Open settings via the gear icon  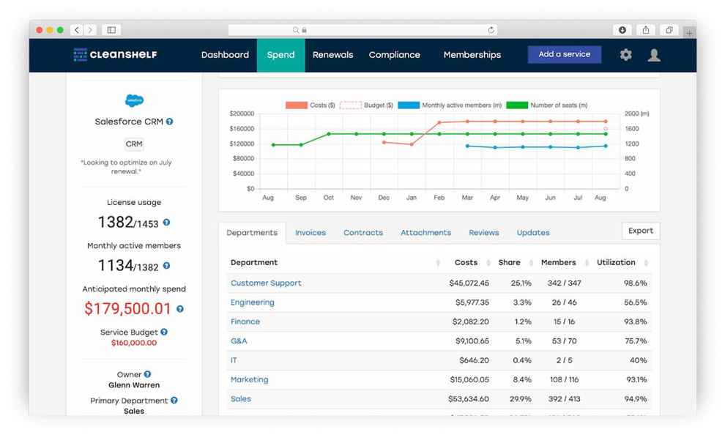coord(625,55)
